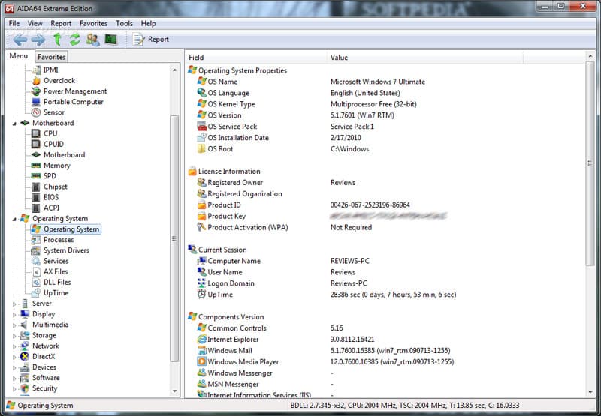Expand the Network tree node
601x416 pixels.
tap(14, 346)
